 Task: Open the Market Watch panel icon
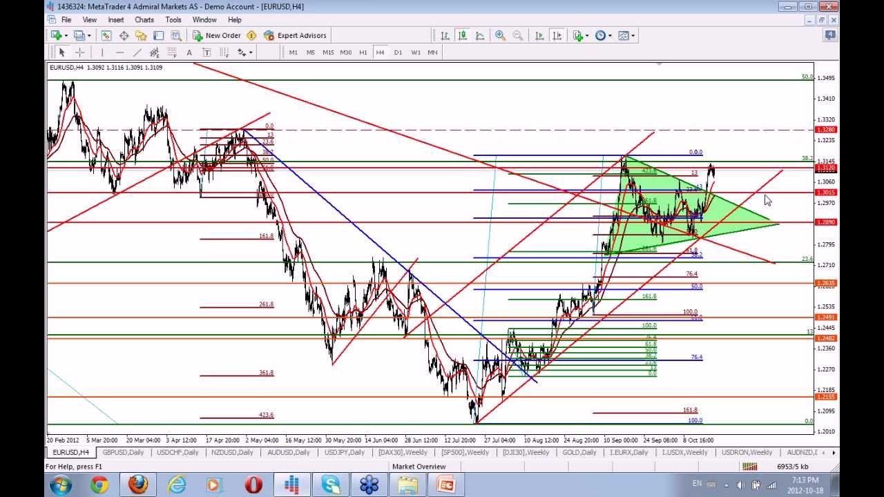(x=106, y=35)
